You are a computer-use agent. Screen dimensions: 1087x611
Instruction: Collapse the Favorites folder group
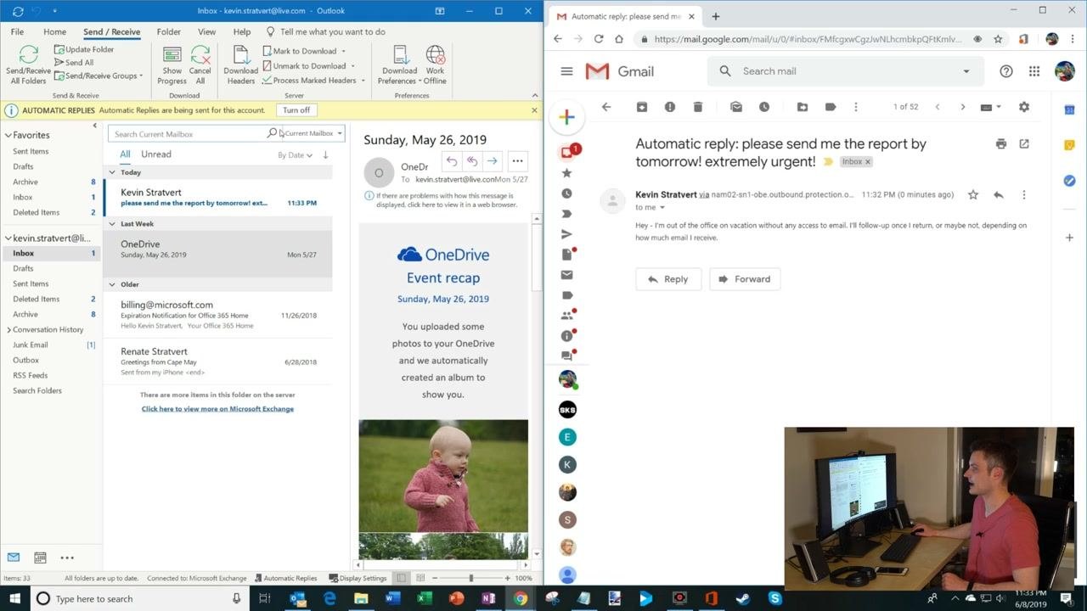[8, 135]
